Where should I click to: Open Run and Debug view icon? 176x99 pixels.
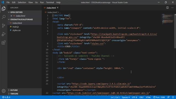4,34
